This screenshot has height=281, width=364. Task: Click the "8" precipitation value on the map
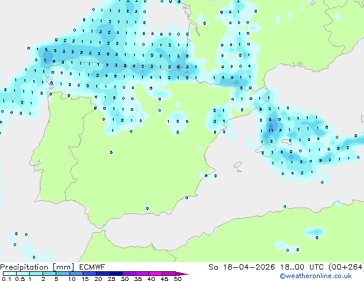(178, 67)
